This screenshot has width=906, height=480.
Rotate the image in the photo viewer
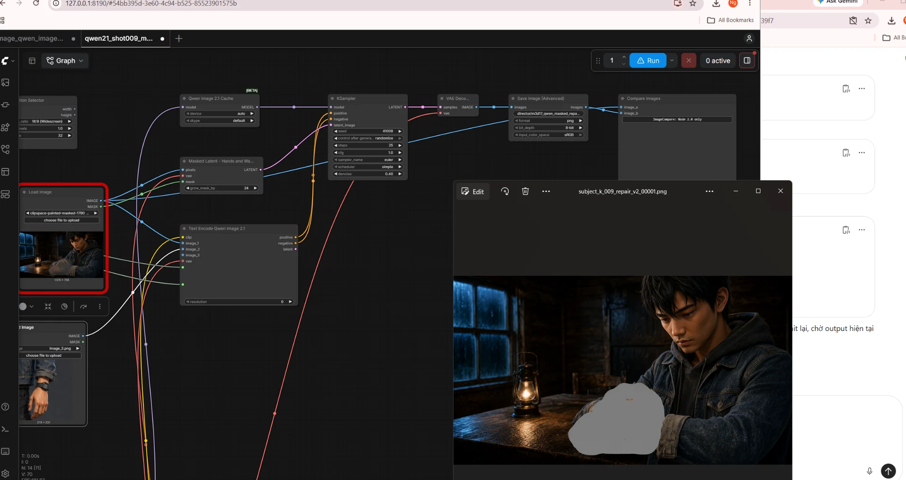(x=505, y=191)
